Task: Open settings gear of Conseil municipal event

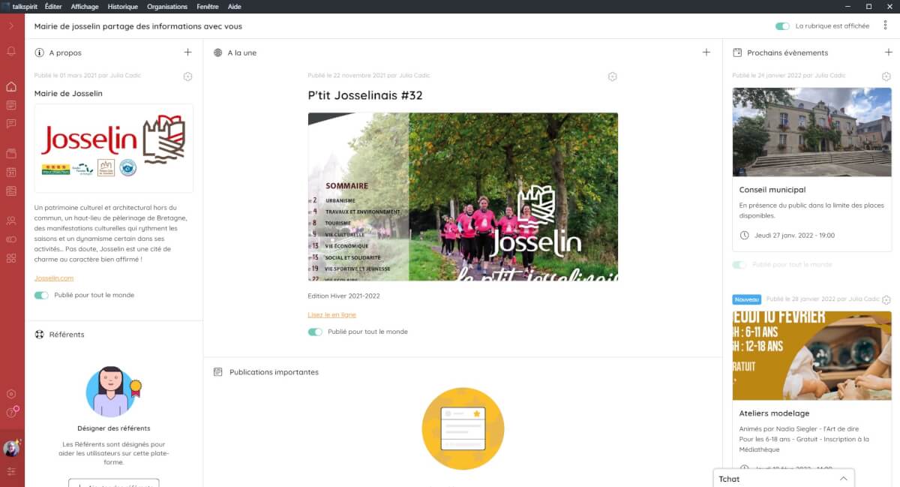Action: coord(886,77)
